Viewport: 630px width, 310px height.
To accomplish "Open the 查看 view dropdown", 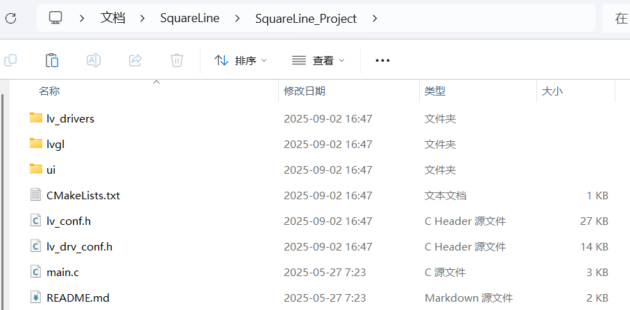I will coord(318,61).
